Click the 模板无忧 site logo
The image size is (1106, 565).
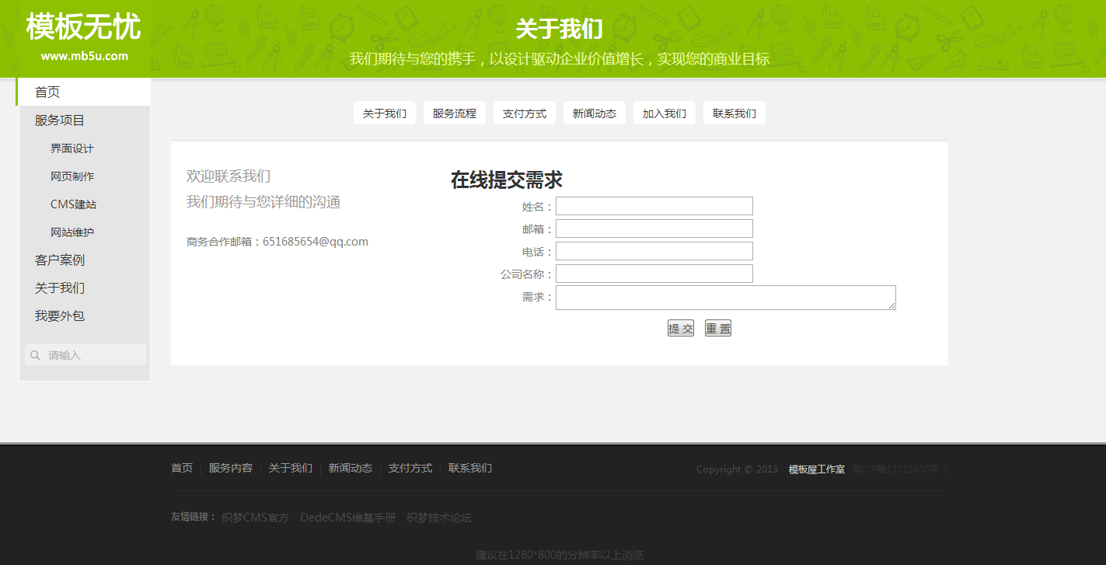[83, 27]
